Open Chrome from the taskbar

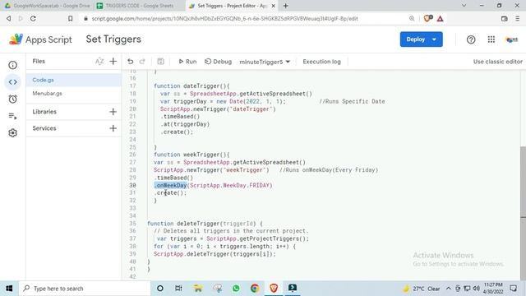point(255,288)
